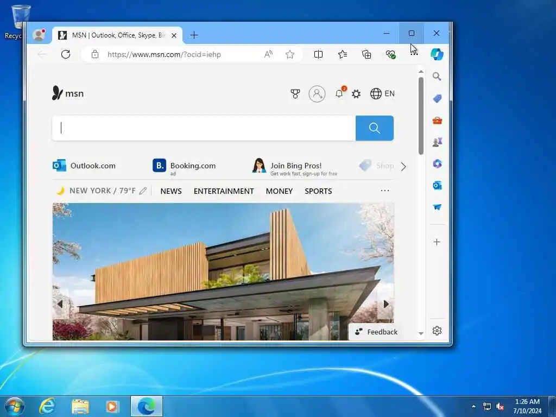View site information lock icon
The height and width of the screenshot is (417, 556).
[94, 54]
